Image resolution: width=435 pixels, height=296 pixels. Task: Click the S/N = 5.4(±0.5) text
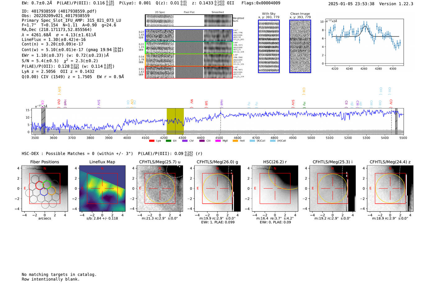click(40, 61)
